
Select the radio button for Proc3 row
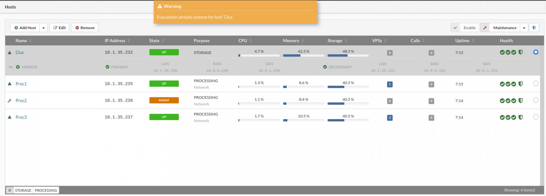click(536, 117)
